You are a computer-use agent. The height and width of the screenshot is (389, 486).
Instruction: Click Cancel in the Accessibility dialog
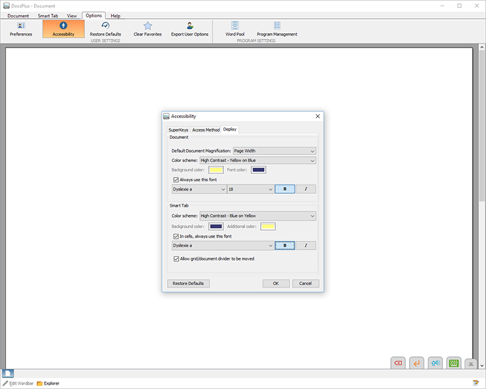coord(305,283)
